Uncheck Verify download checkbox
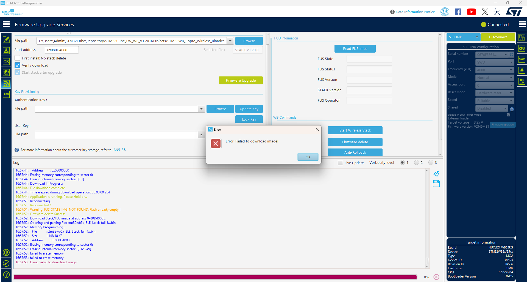527x283 pixels. pos(18,65)
